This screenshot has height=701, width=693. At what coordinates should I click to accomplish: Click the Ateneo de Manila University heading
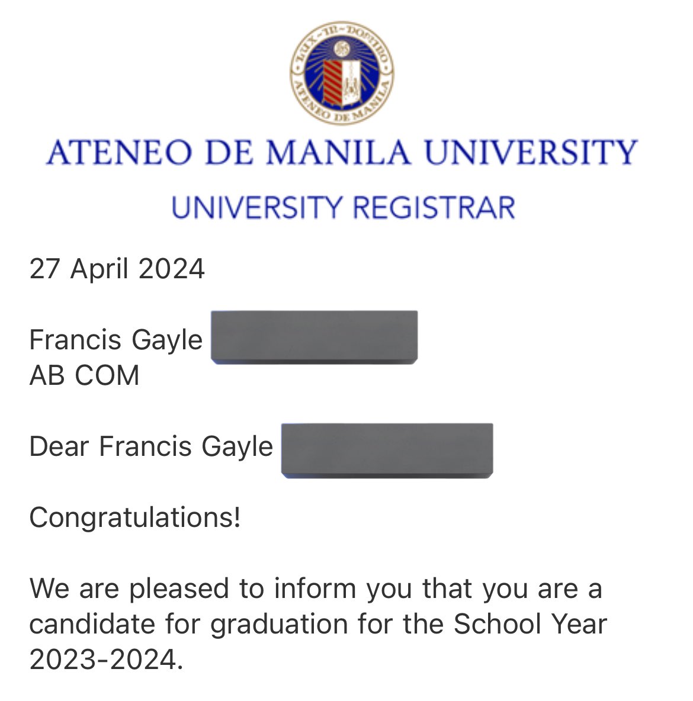342,152
